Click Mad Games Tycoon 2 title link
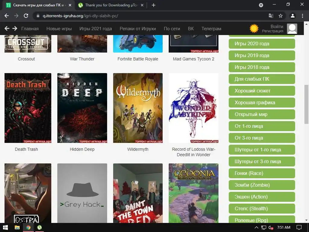Image resolution: width=309 pixels, height=232 pixels. click(193, 59)
